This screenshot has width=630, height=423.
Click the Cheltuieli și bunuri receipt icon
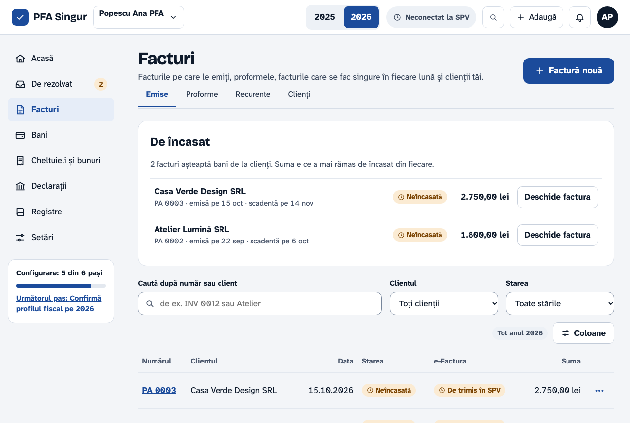click(x=20, y=161)
